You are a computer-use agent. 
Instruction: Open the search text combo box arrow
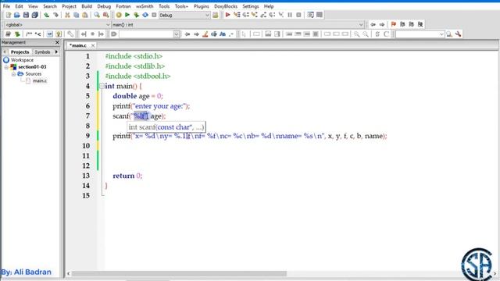coord(177,34)
